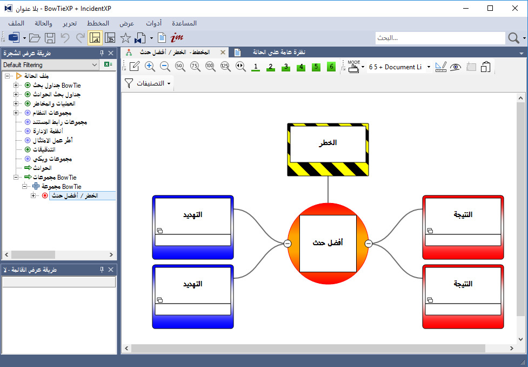Click the Save floppy disk icon

point(50,38)
